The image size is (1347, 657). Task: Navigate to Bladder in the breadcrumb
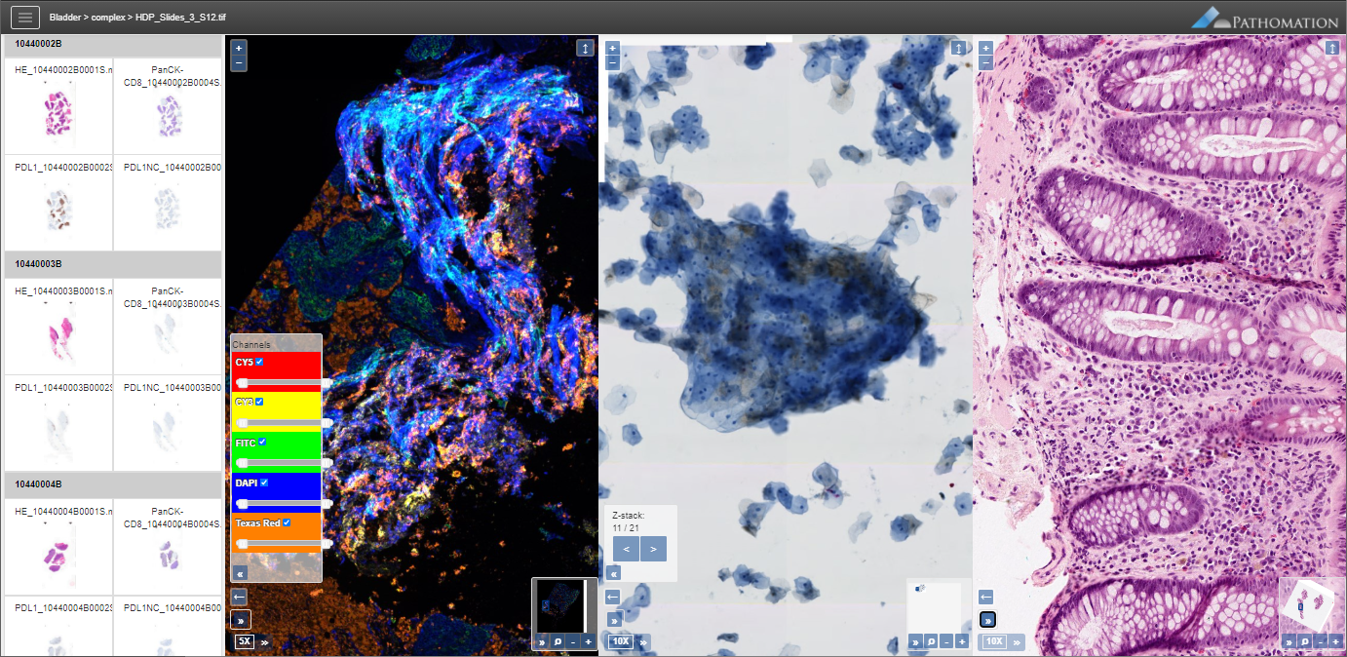(65, 18)
